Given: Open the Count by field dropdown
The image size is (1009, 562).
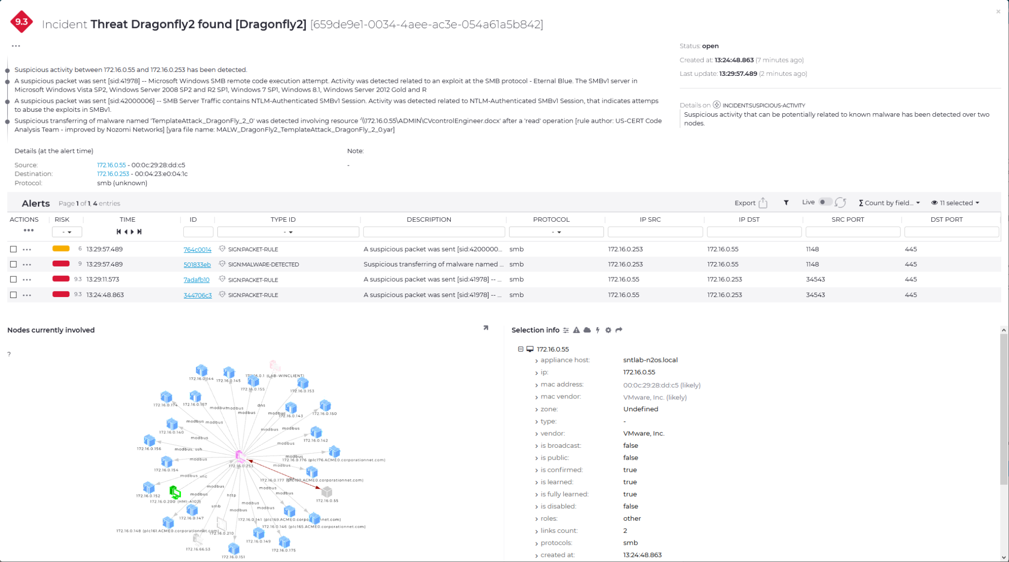Looking at the screenshot, I should click(x=889, y=203).
